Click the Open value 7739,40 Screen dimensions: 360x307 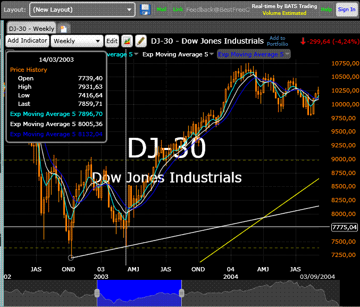click(x=90, y=78)
